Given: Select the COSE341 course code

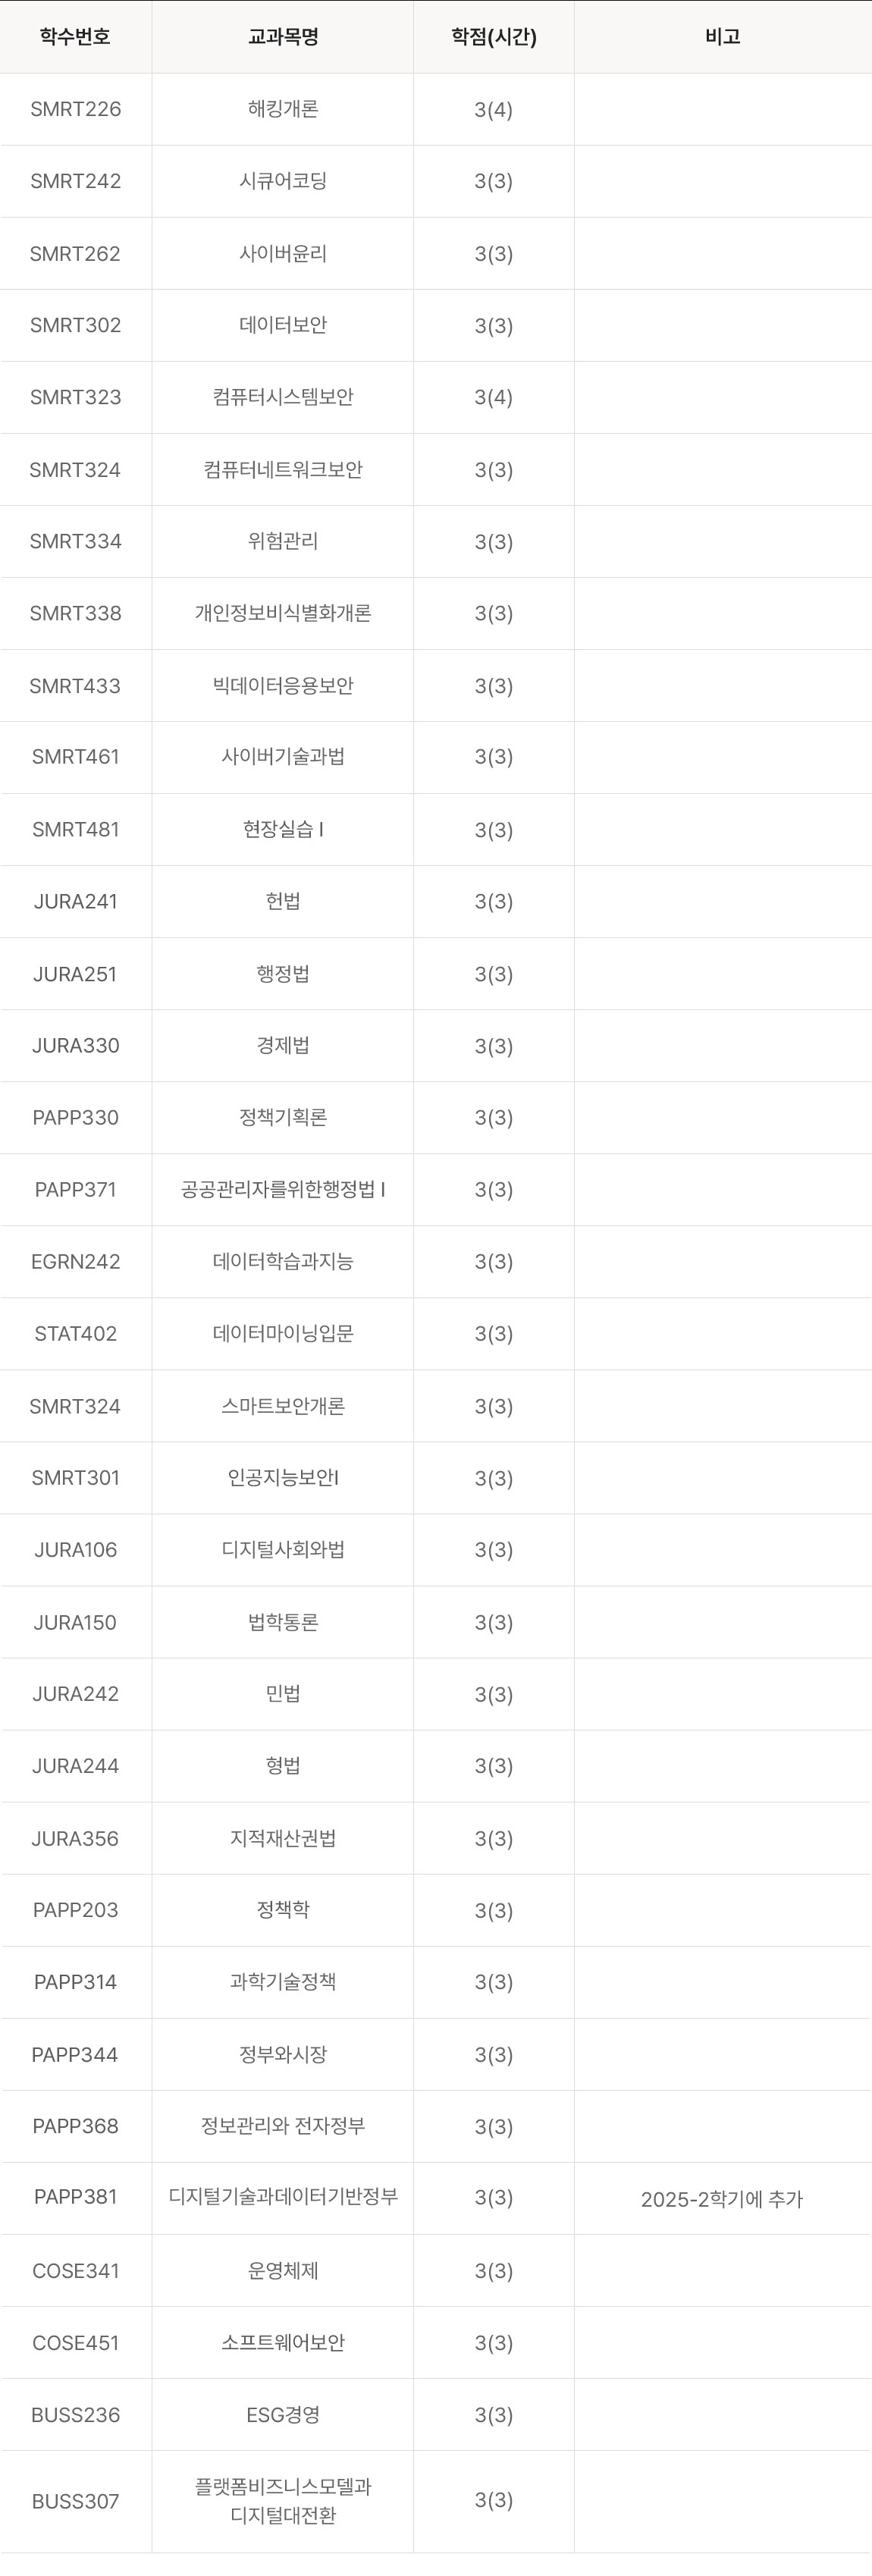Looking at the screenshot, I should click(75, 2271).
